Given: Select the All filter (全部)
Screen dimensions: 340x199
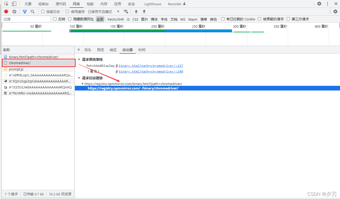Looking at the screenshot, I should 100,19.
